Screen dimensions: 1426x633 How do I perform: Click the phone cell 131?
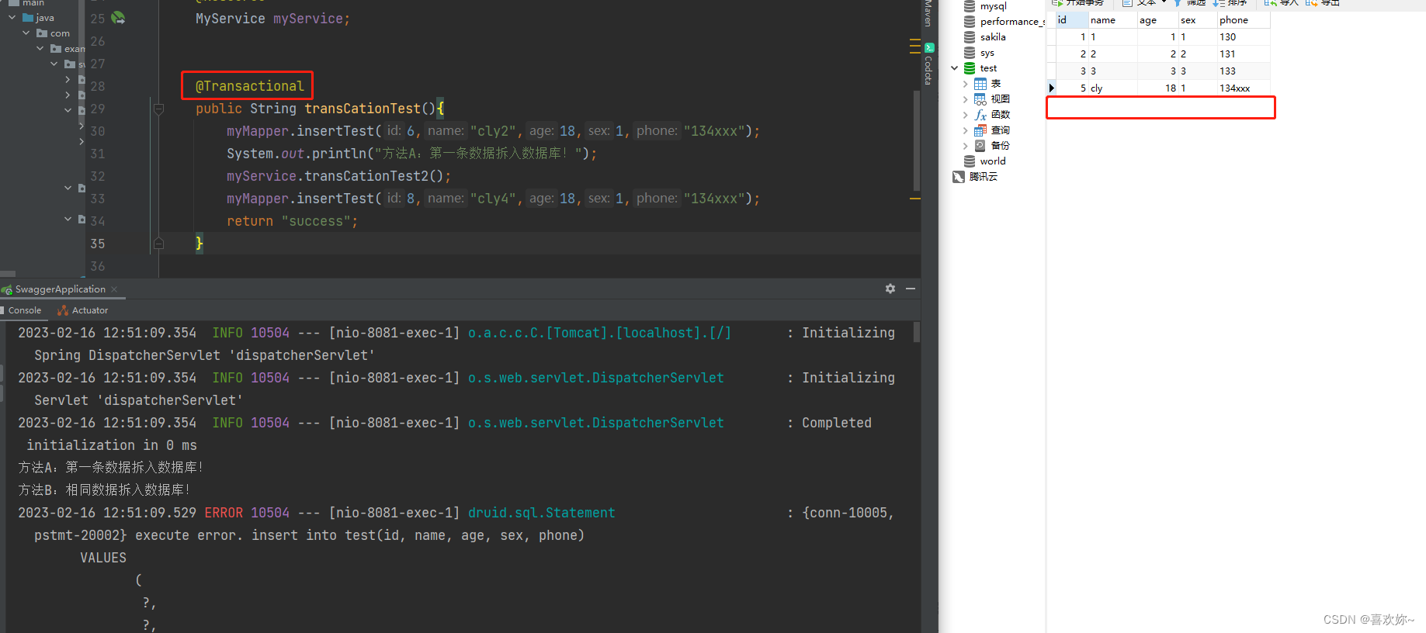pos(1244,54)
